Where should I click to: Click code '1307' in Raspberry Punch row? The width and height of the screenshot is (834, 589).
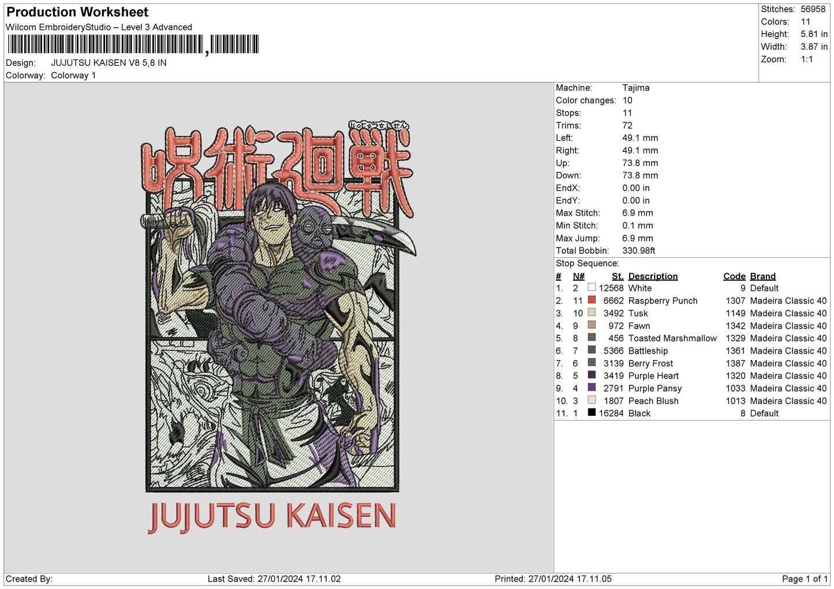pos(735,301)
